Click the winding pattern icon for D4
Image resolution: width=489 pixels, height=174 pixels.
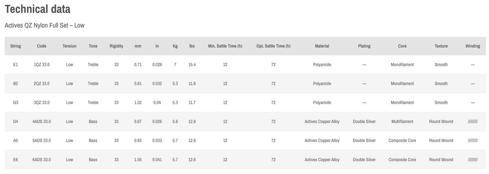472,122
